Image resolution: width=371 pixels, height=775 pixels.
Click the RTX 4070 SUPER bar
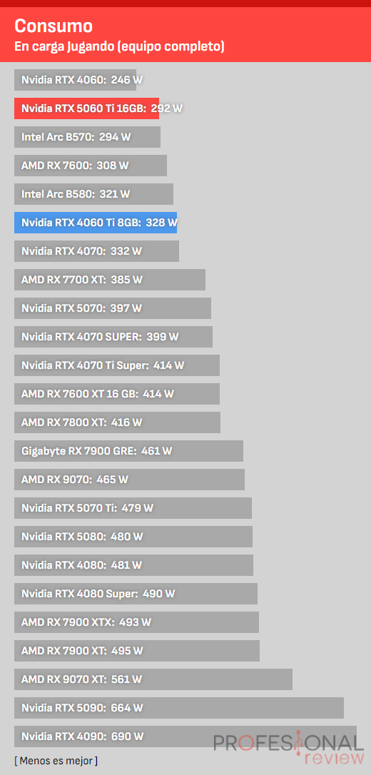coord(113,337)
